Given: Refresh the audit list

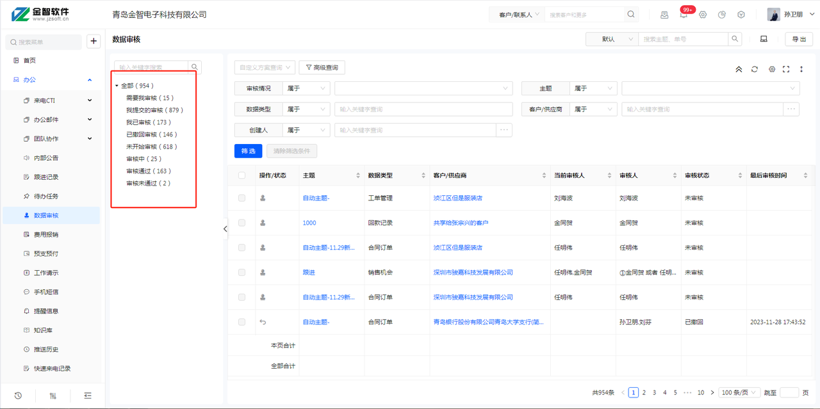Looking at the screenshot, I should pos(755,69).
